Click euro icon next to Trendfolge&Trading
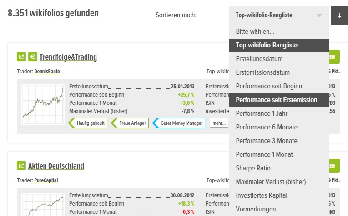 tap(33, 57)
